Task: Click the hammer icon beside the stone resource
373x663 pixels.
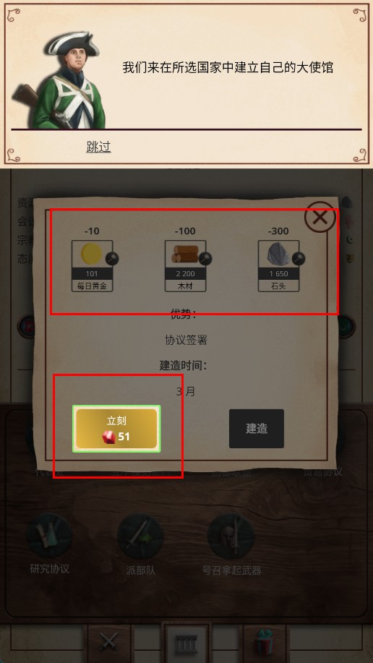Action: pyautogui.click(x=299, y=259)
